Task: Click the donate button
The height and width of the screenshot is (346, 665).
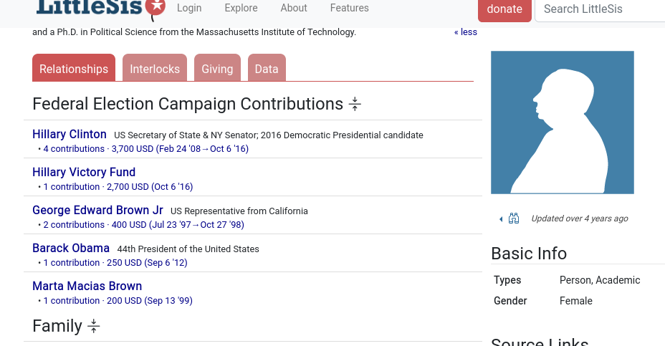Action: [504, 9]
